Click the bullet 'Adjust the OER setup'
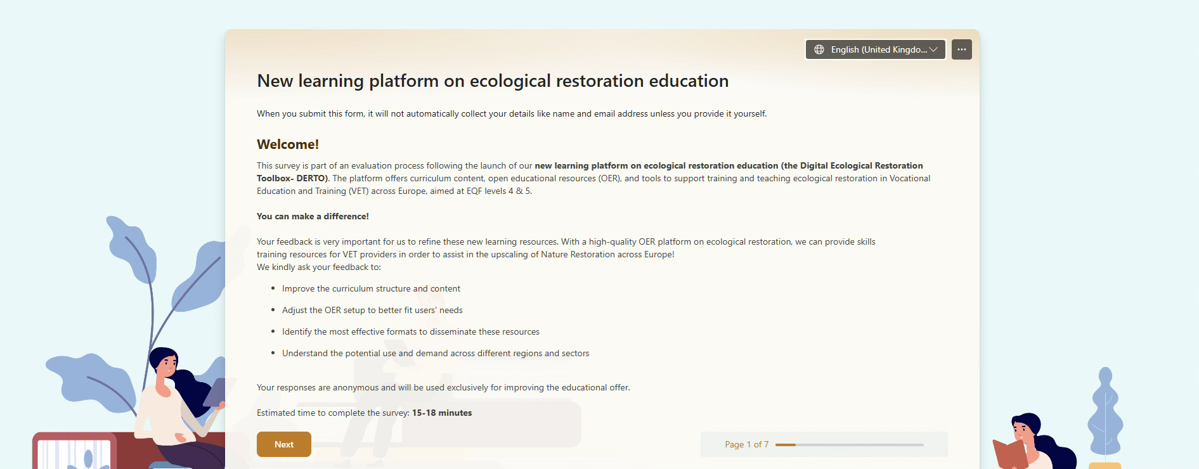Viewport: 1199px width, 469px height. tap(372, 311)
